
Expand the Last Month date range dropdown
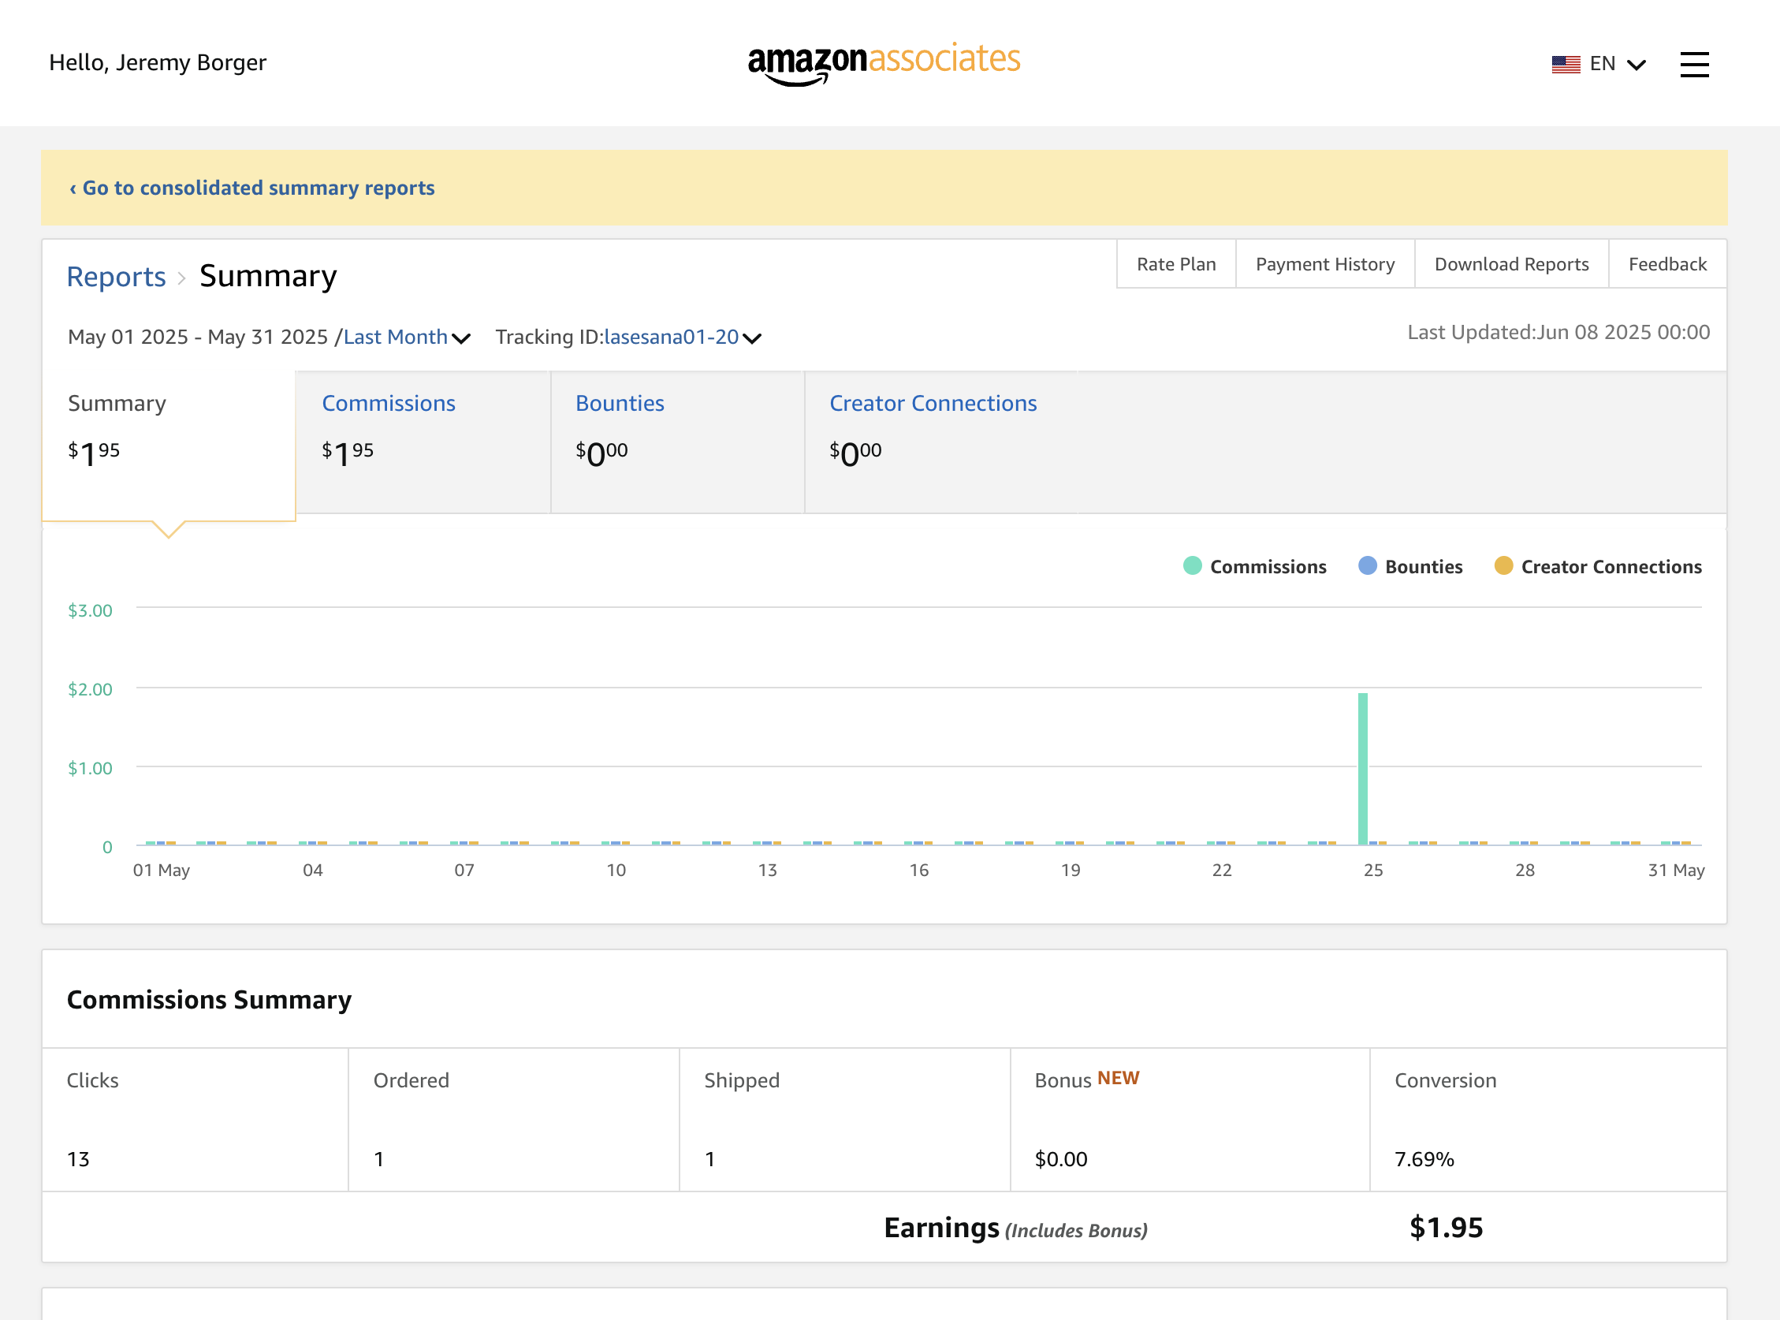pos(407,337)
